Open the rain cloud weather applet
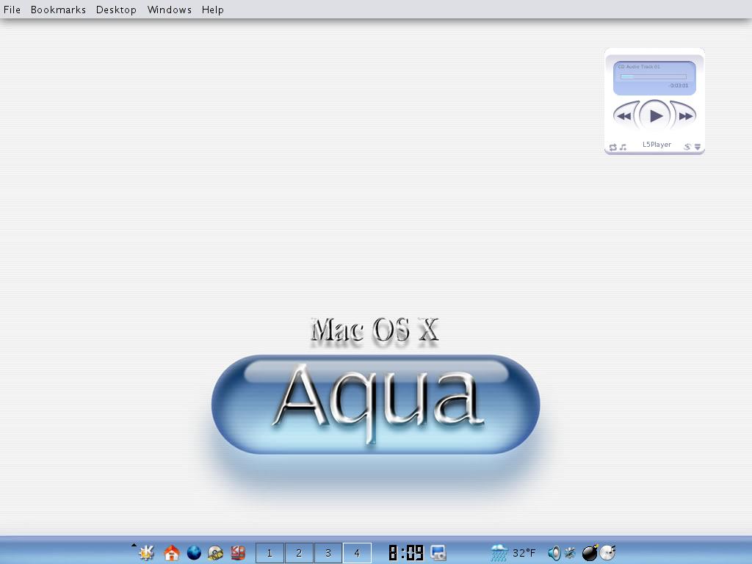The width and height of the screenshot is (752, 564). pyautogui.click(x=499, y=553)
